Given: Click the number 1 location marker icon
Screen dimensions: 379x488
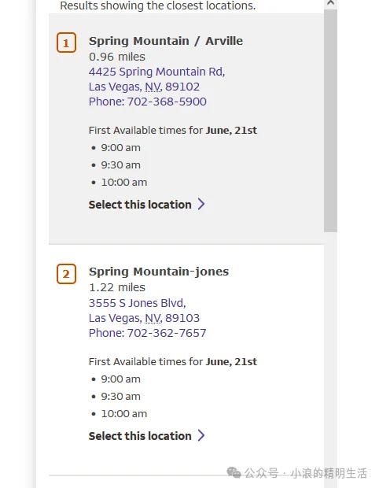Looking at the screenshot, I should 66,43.
